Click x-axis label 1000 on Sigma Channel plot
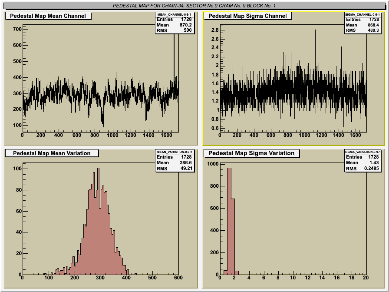The width and height of the screenshot is (389, 292). [x=304, y=135]
